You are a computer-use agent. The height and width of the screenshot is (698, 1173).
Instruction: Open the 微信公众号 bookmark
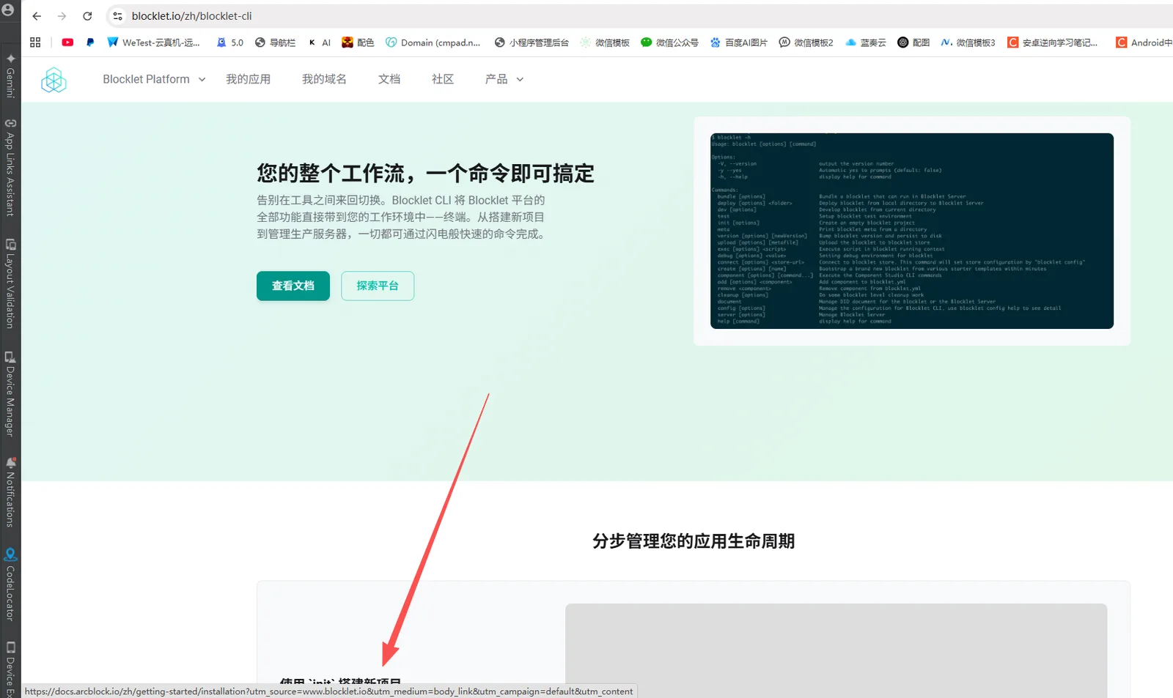click(669, 42)
